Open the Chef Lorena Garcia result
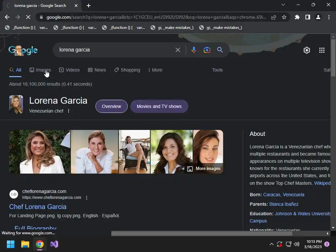This screenshot has width=336, height=252. coord(38,207)
